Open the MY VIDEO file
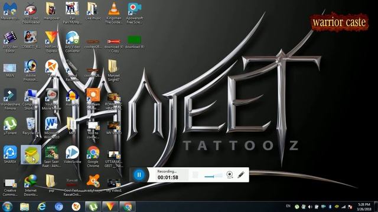The width and height of the screenshot is (378, 212). pos(113,128)
